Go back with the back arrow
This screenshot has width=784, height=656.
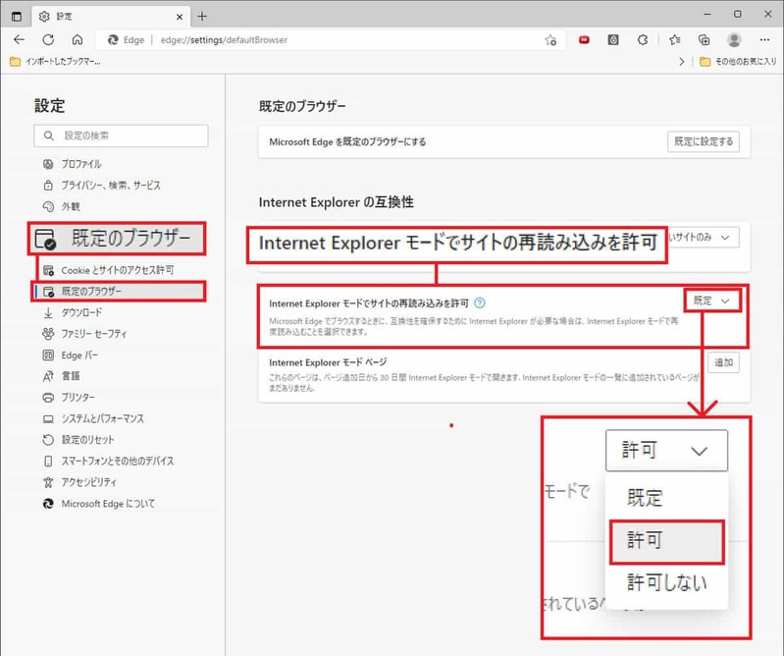(x=19, y=39)
